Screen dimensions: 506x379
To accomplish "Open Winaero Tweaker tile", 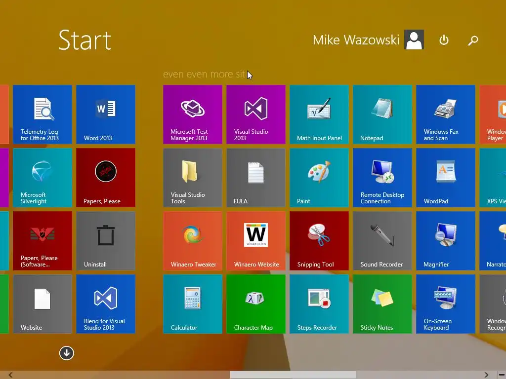I will pyautogui.click(x=193, y=241).
